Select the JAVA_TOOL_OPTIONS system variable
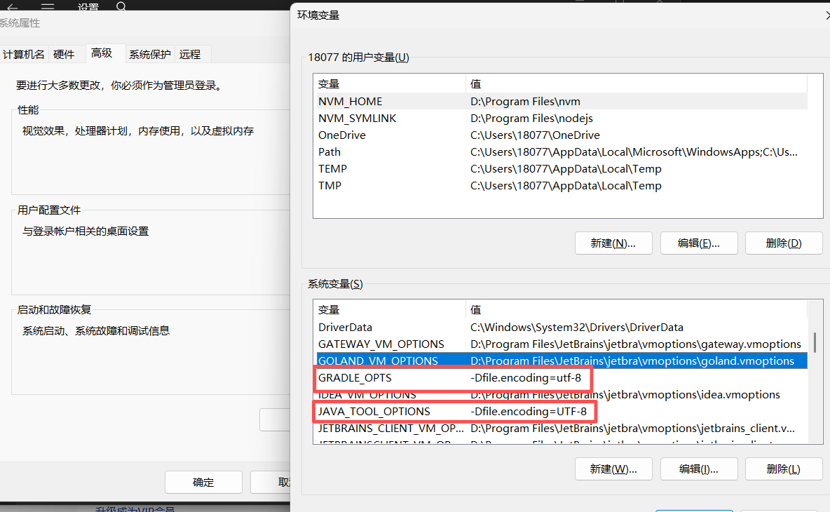 pos(562,412)
